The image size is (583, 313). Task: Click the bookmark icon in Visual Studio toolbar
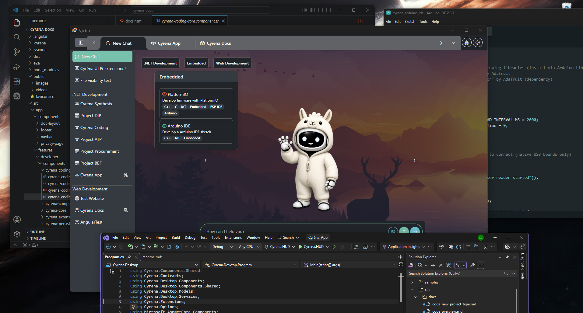[486, 247]
